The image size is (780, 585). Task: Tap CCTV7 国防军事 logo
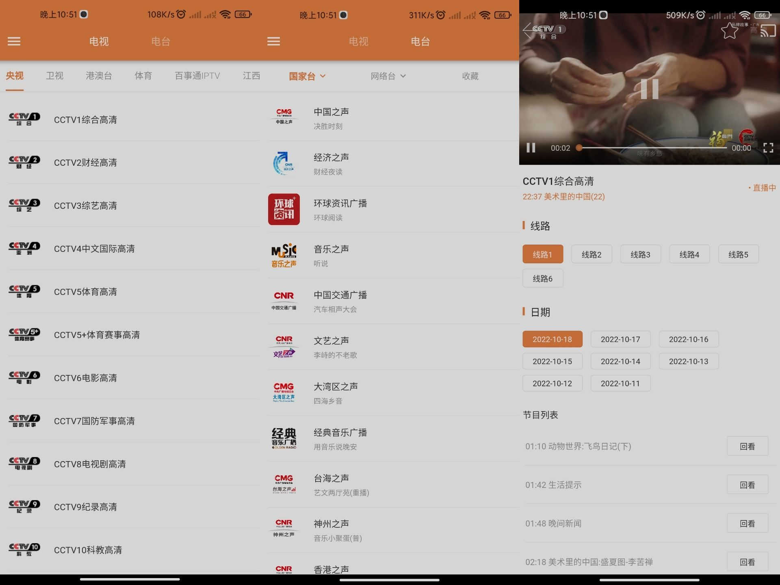click(24, 420)
